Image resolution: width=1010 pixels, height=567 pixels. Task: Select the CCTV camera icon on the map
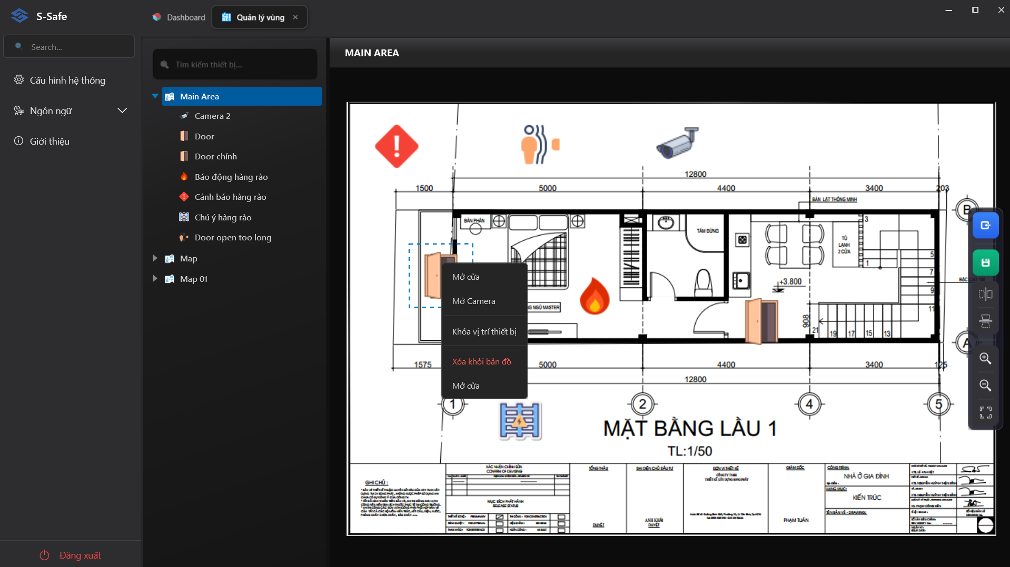coord(677,142)
